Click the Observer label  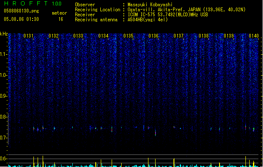[85, 5]
